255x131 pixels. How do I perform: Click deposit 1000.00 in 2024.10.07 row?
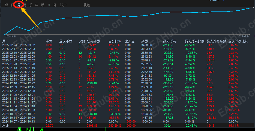[x=130, y=121]
